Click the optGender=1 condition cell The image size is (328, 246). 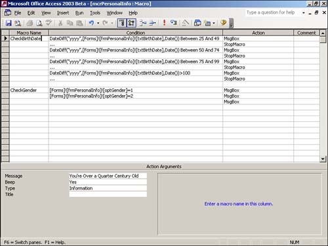click(x=136, y=90)
